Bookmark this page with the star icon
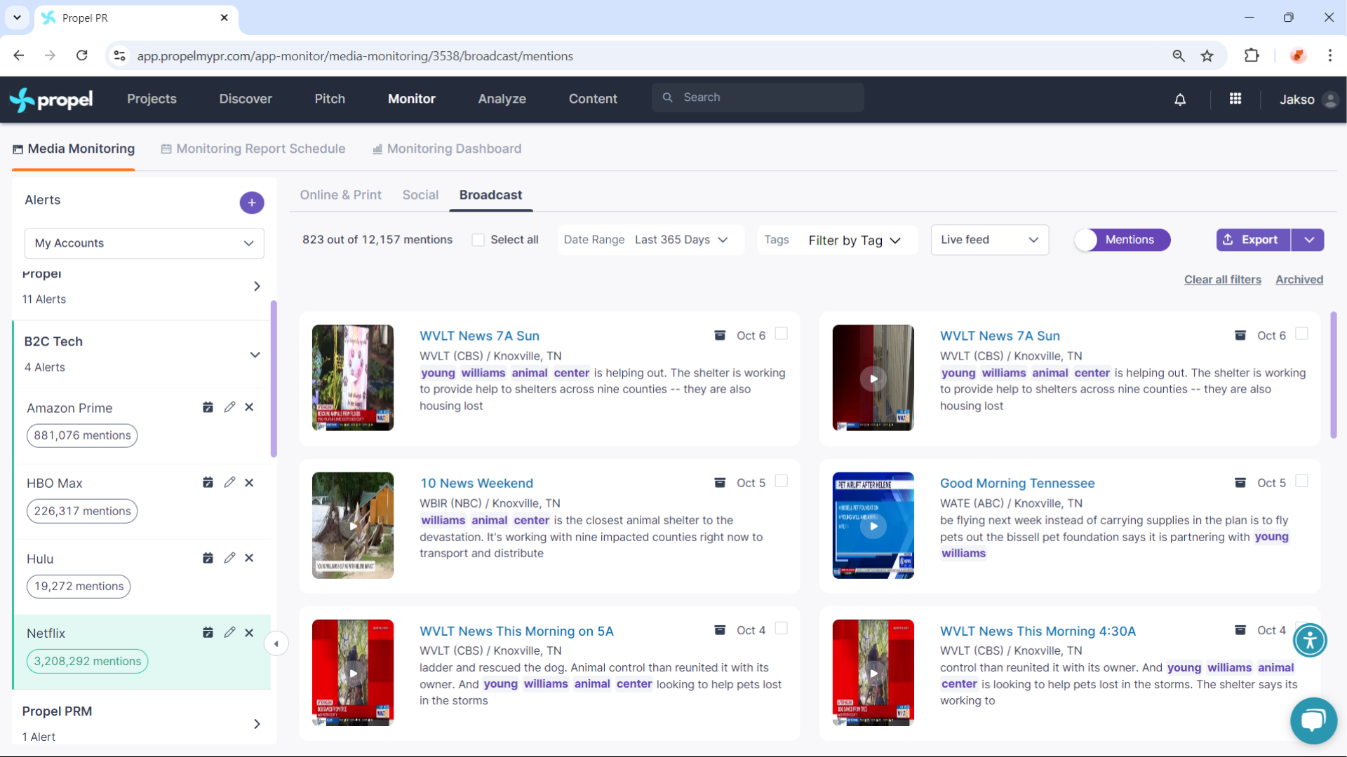 (1207, 55)
